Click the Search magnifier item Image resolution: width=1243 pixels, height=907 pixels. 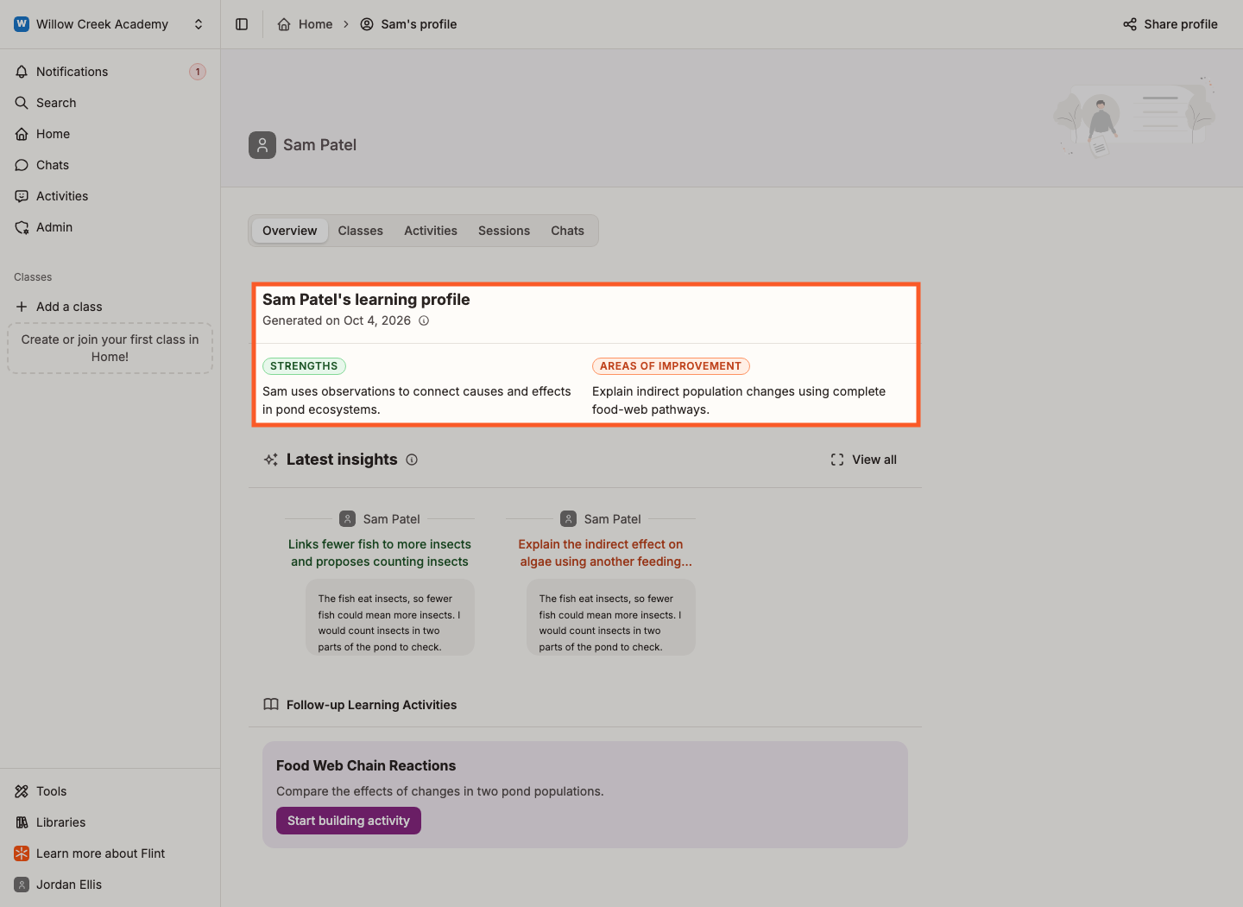coord(110,103)
